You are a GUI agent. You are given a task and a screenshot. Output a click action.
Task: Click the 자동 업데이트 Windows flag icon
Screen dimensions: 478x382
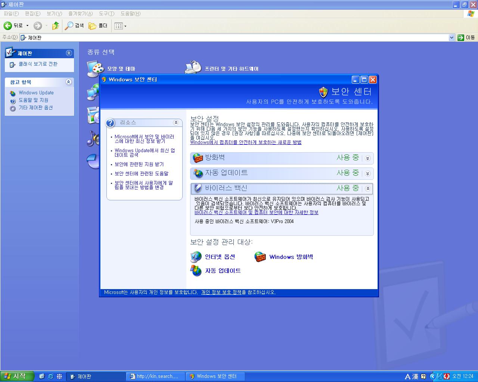coord(196,270)
